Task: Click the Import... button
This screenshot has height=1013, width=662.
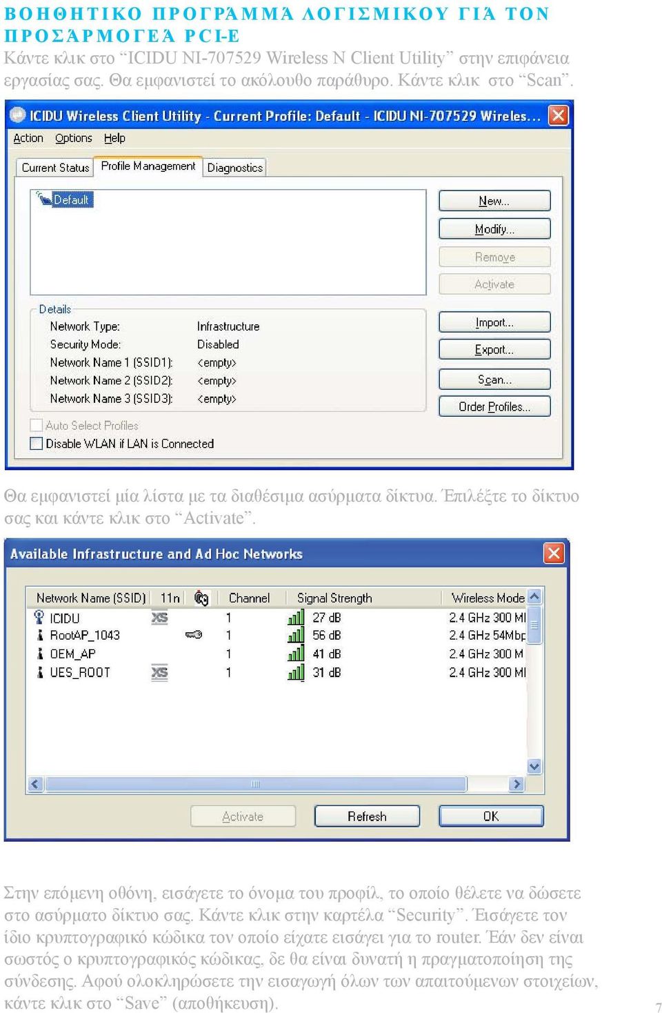Action: [x=494, y=322]
